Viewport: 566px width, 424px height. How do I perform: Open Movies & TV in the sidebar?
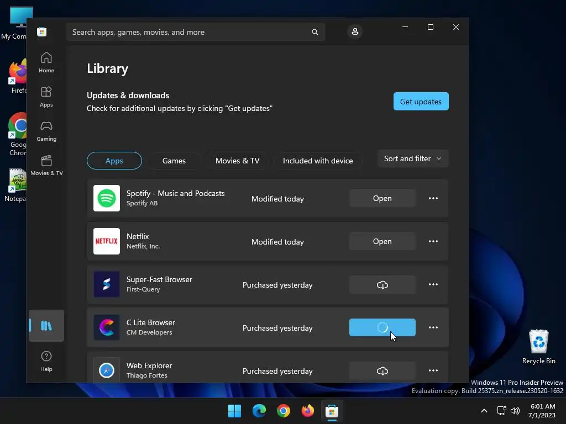coord(46,166)
